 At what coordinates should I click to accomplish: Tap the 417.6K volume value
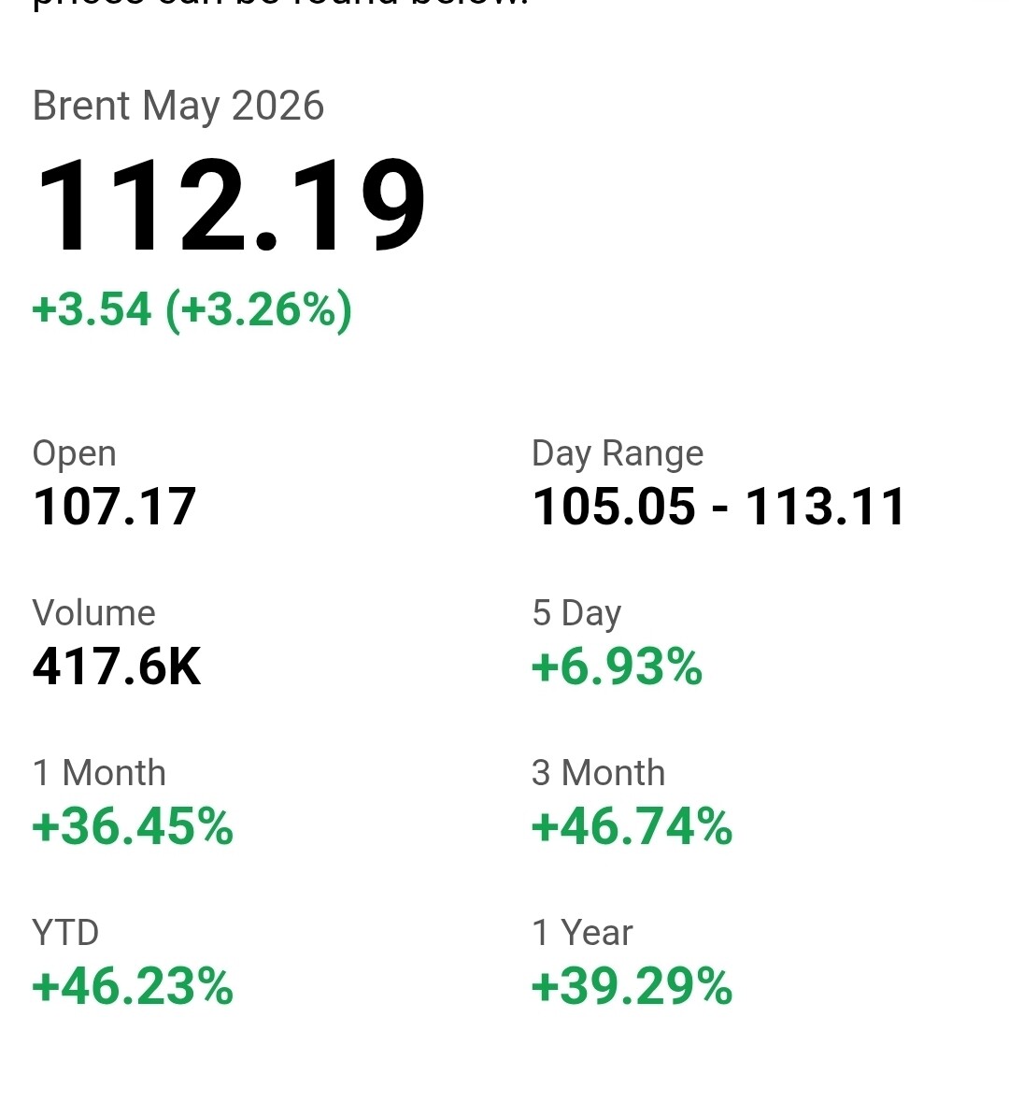pos(117,666)
